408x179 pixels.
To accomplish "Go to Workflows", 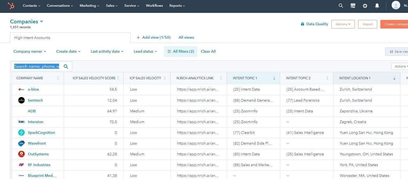I will [x=154, y=6].
